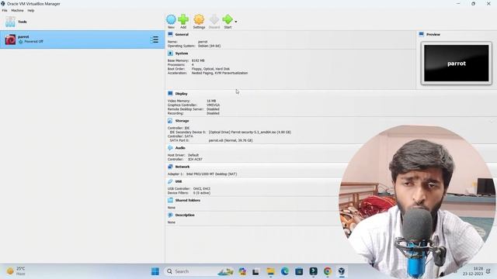Open the Audio settings header link
The image size is (497, 279).
180,148
